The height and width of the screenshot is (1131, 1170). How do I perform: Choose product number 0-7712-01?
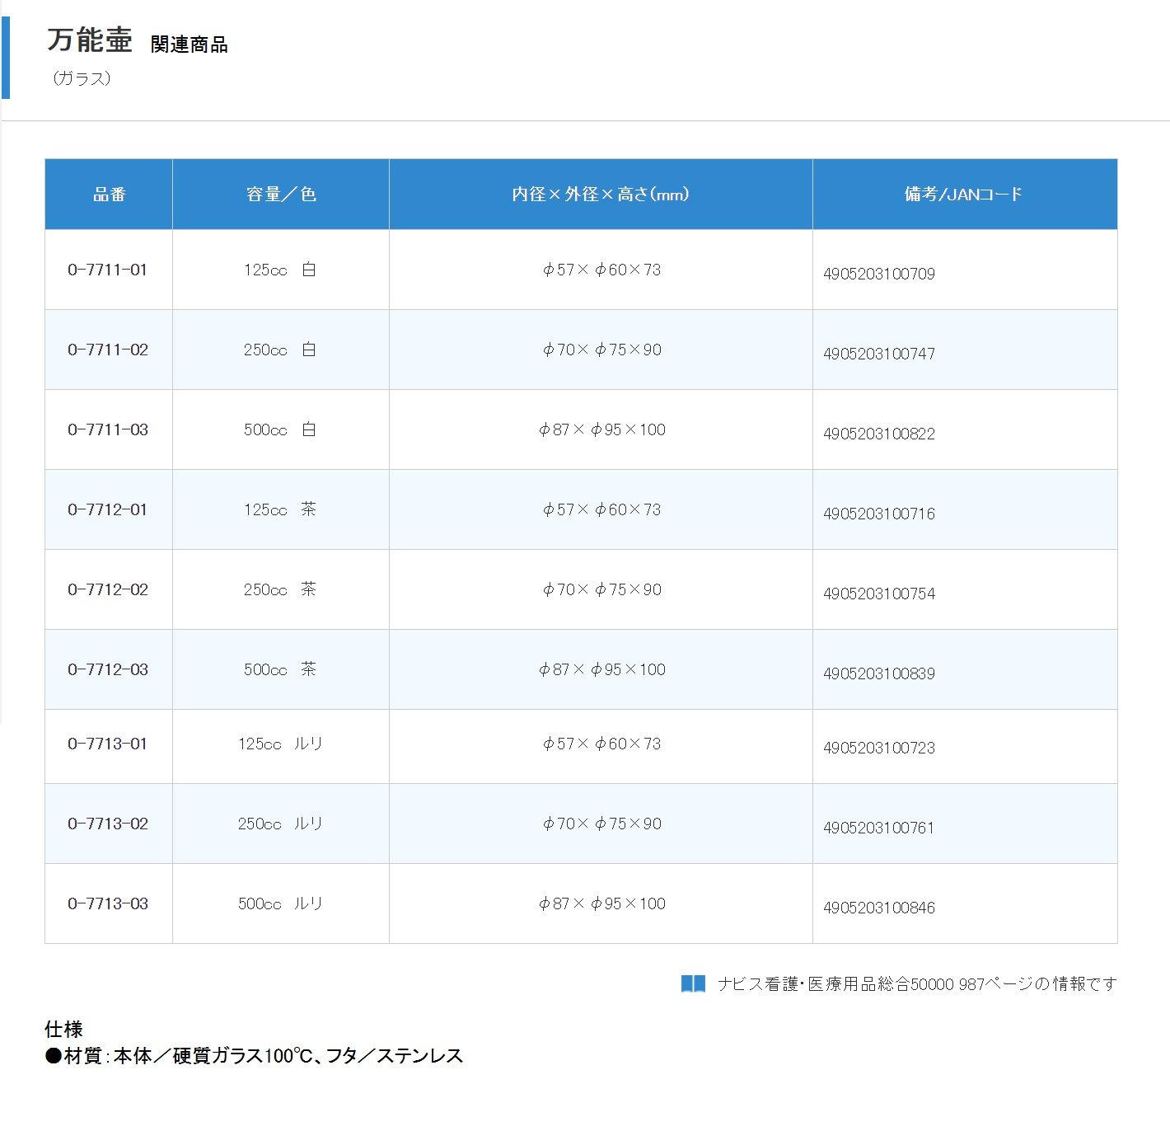pyautogui.click(x=108, y=510)
